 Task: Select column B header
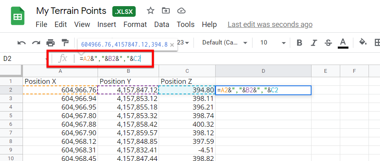tap(128, 71)
